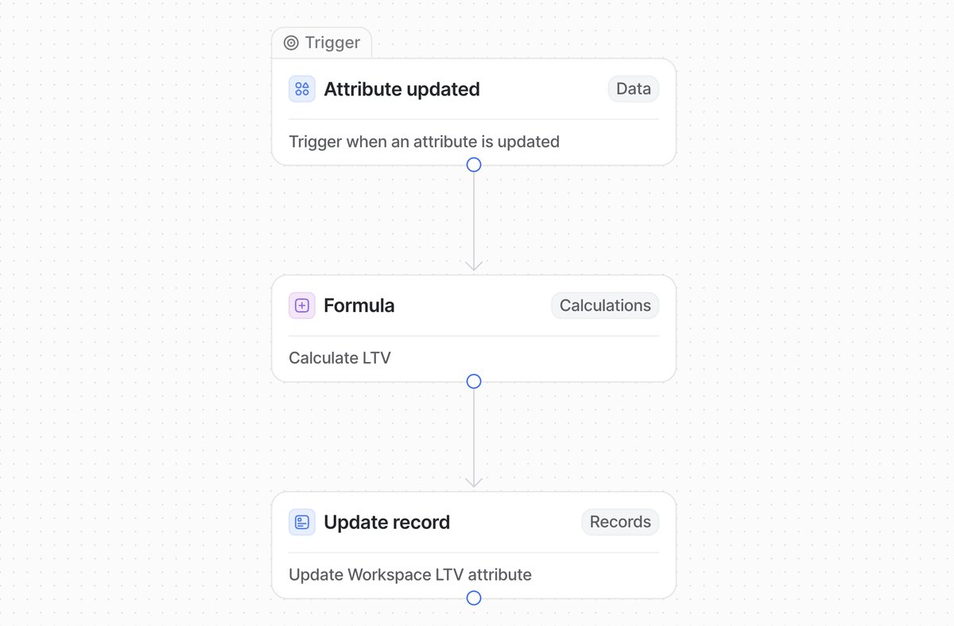The image size is (954, 626).
Task: Click the Calculations category badge
Action: [x=605, y=305]
